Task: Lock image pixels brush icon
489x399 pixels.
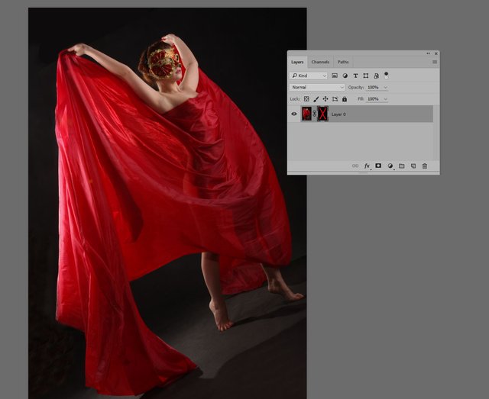Action: 316,99
